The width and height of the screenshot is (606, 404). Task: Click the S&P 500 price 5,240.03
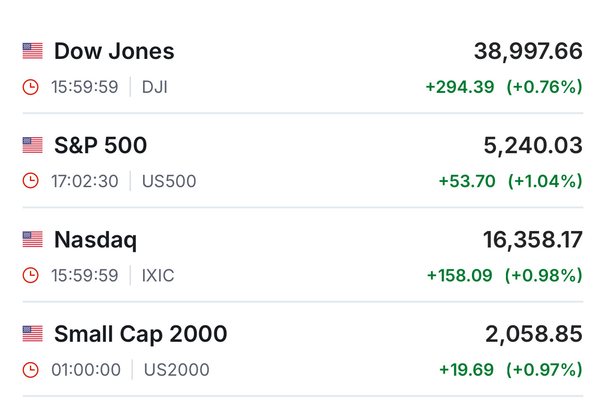(x=533, y=145)
